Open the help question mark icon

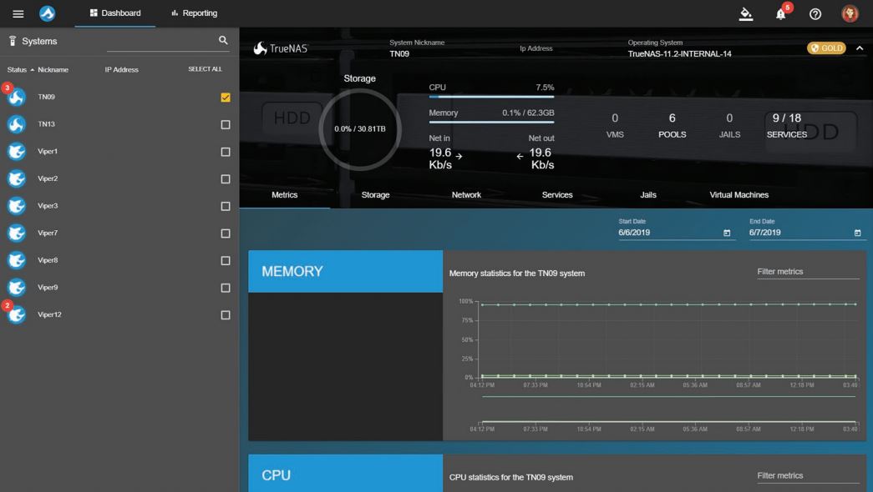pyautogui.click(x=815, y=14)
